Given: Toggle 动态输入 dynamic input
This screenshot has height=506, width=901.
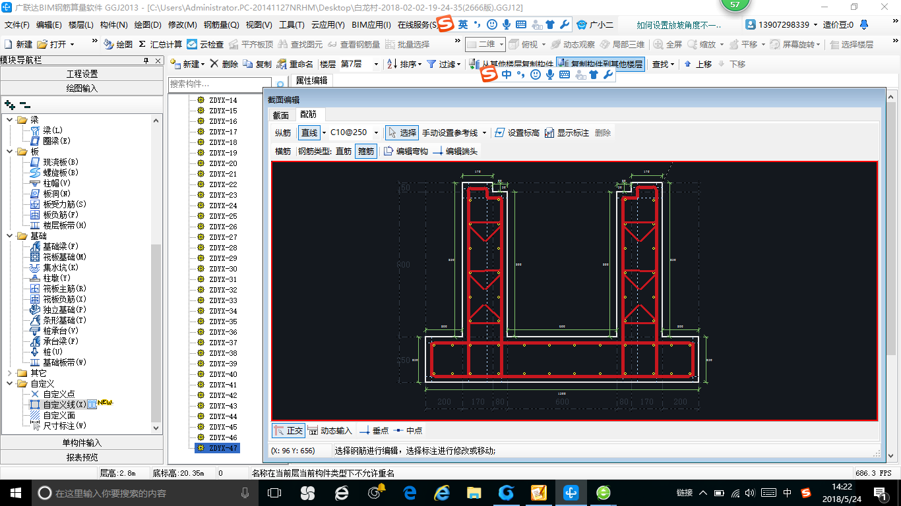Looking at the screenshot, I should click(330, 430).
